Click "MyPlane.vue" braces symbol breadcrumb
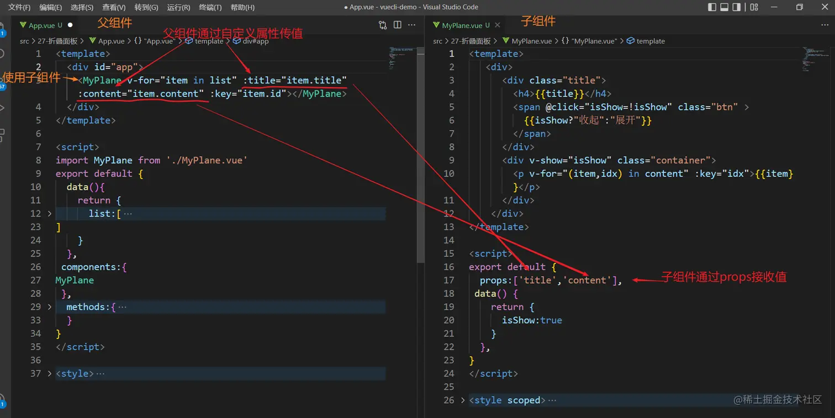Image resolution: width=835 pixels, height=418 pixels. tap(589, 41)
